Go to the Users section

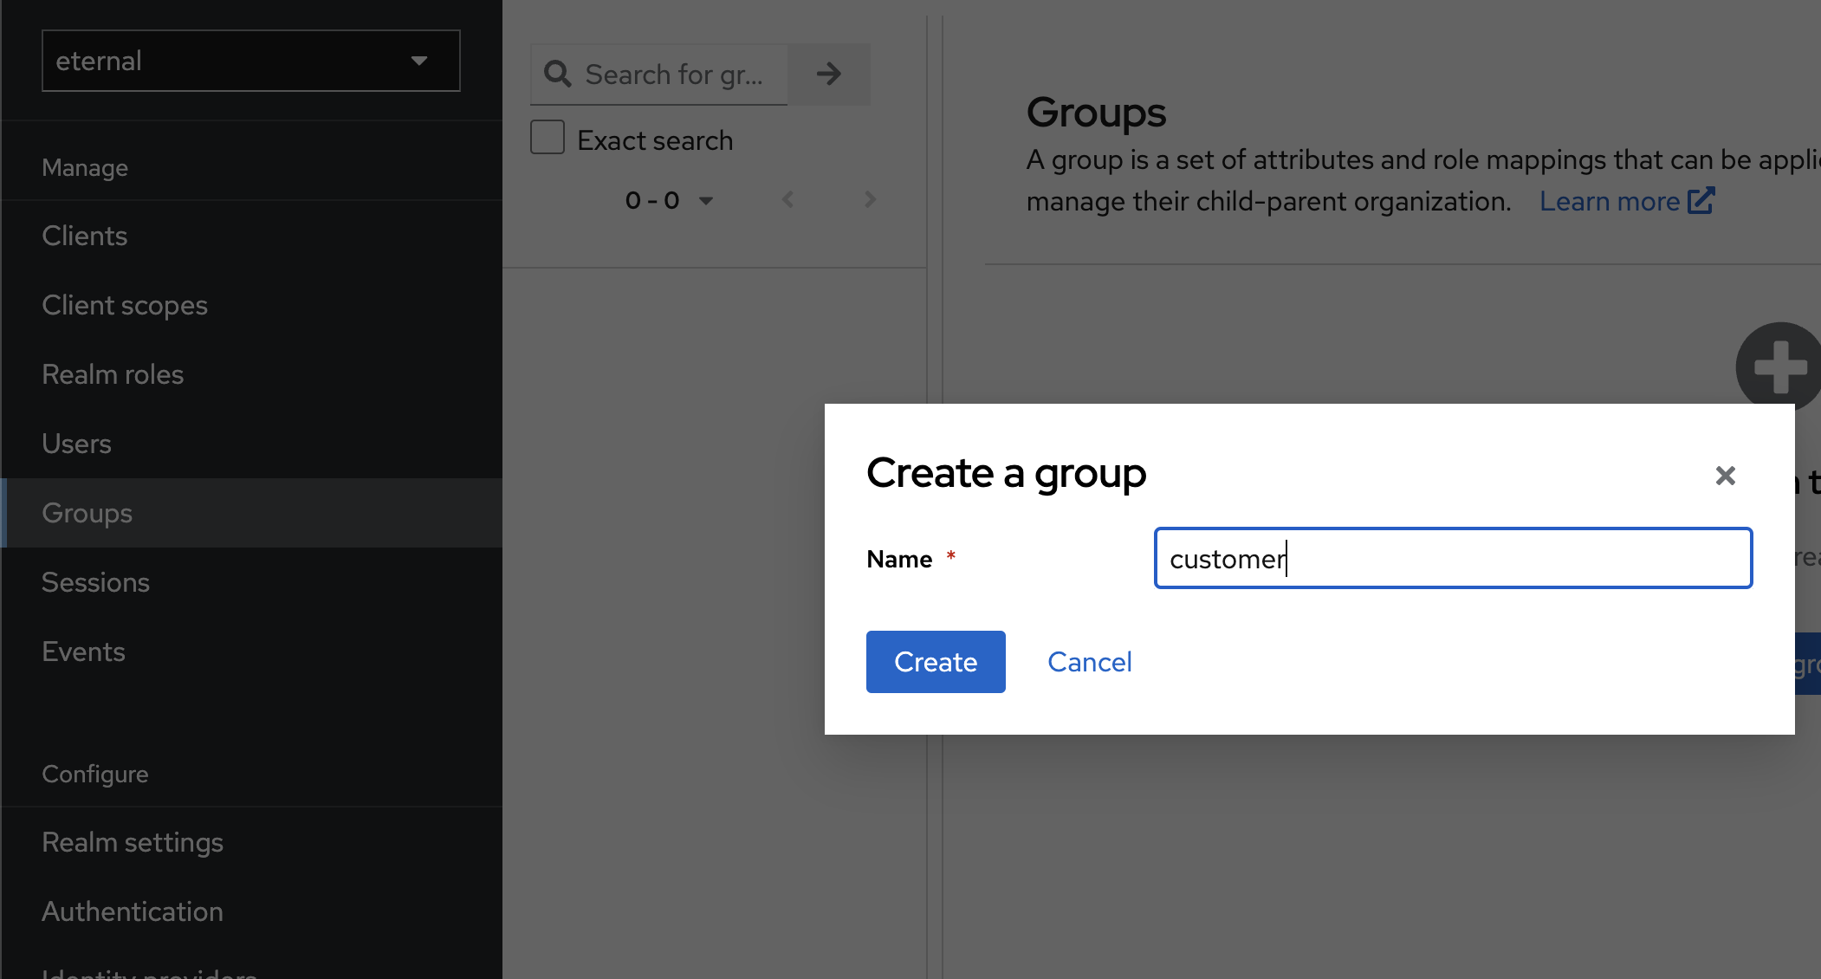pyautogui.click(x=252, y=444)
